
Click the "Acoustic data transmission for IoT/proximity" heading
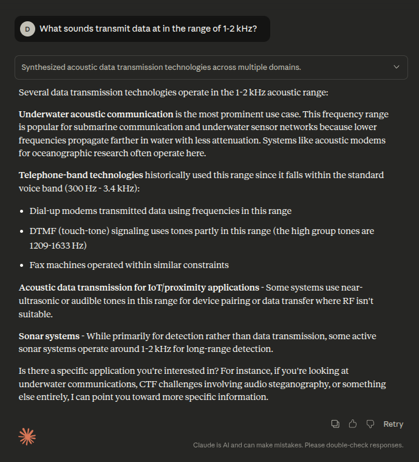pyautogui.click(x=139, y=287)
